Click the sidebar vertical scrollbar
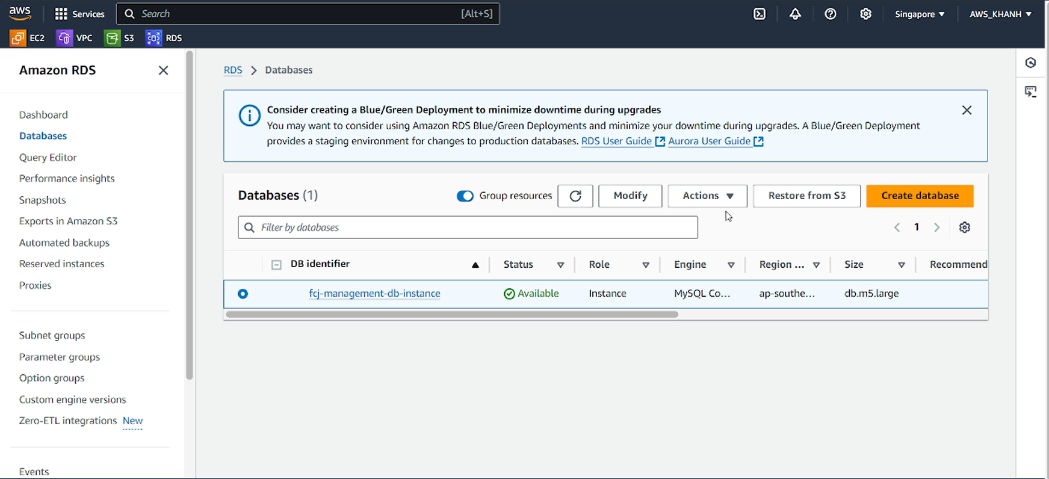 click(x=190, y=215)
